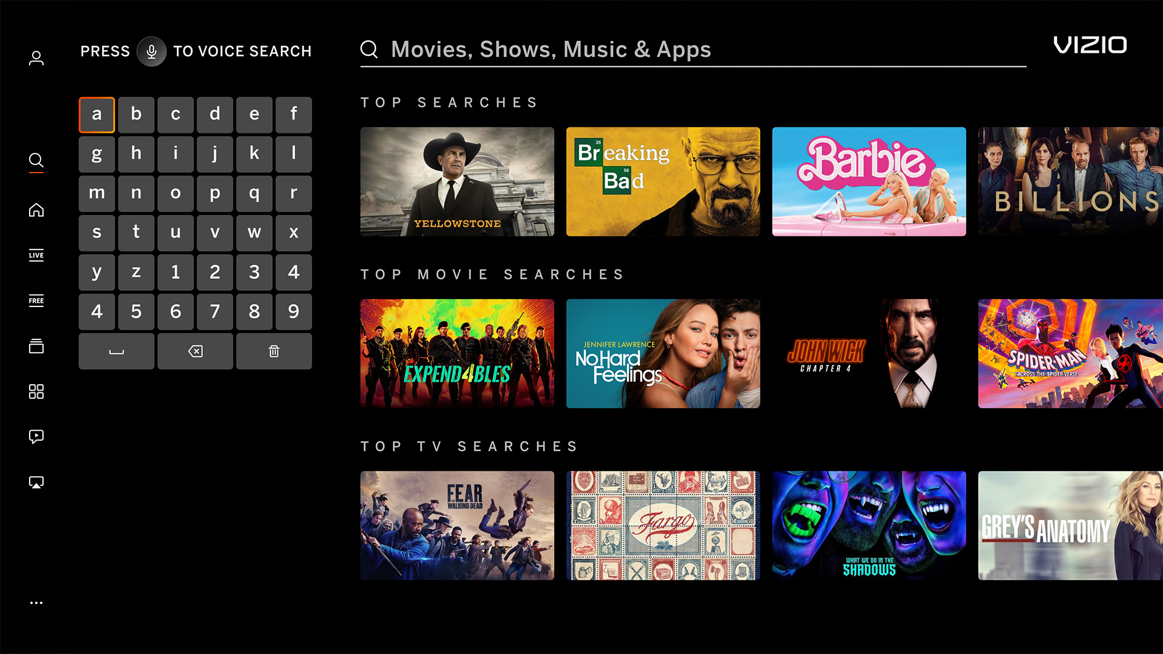Click the Yellowstone thumbnail in Top Searches

click(457, 181)
